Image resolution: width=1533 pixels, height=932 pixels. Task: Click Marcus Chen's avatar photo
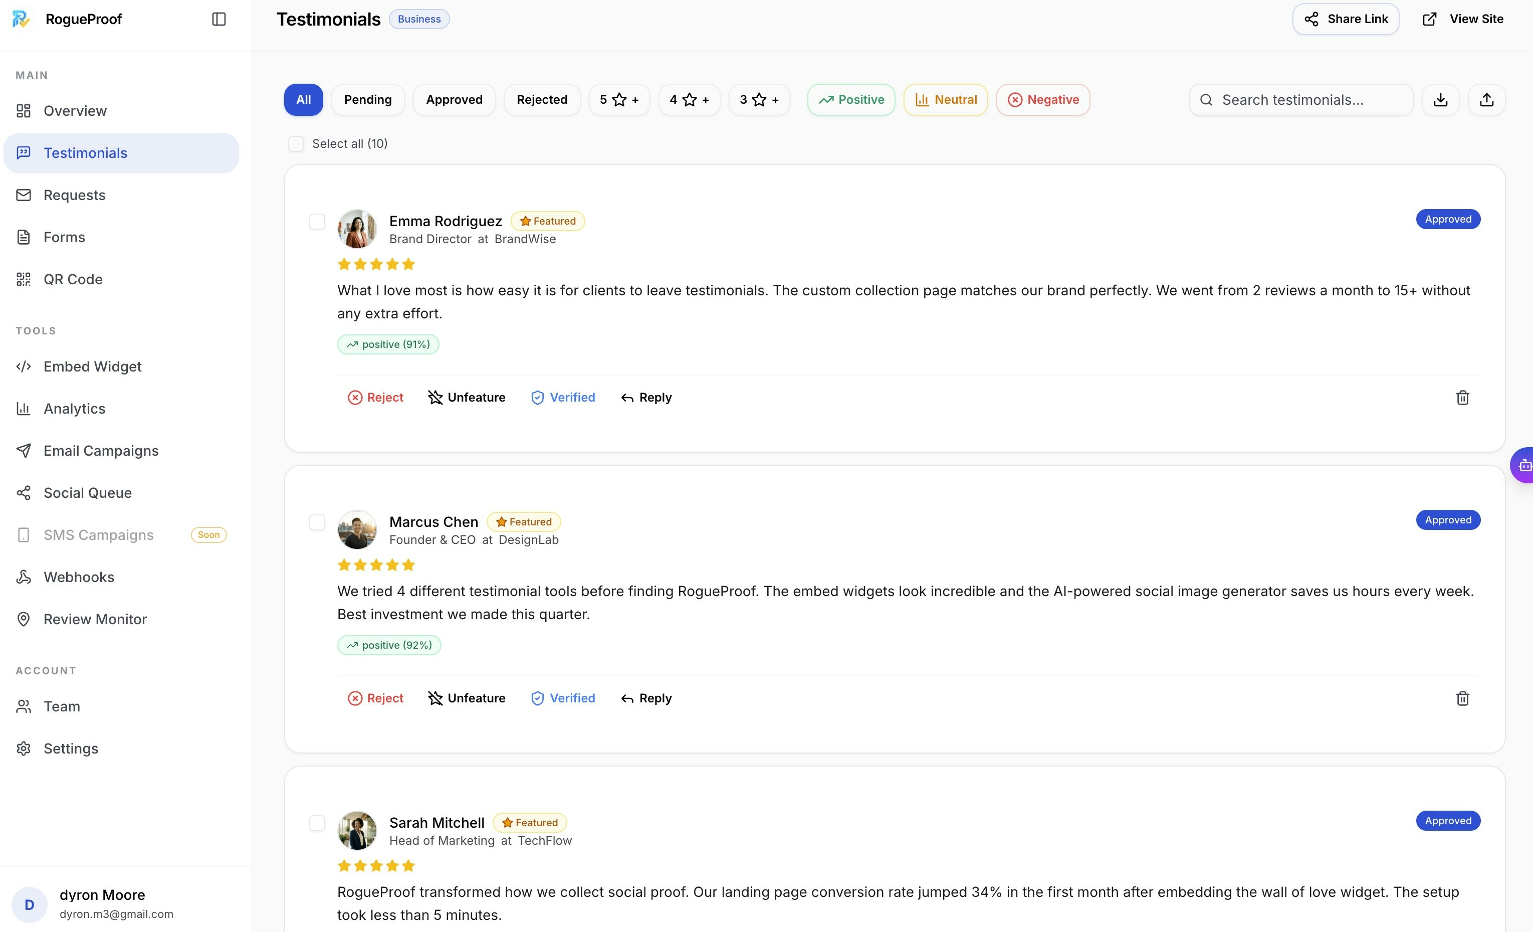357,530
